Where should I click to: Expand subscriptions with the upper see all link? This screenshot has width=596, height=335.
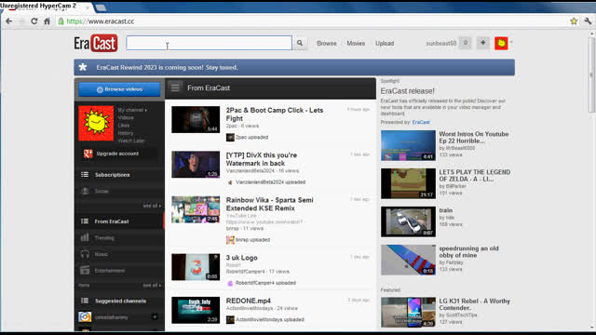[152, 206]
